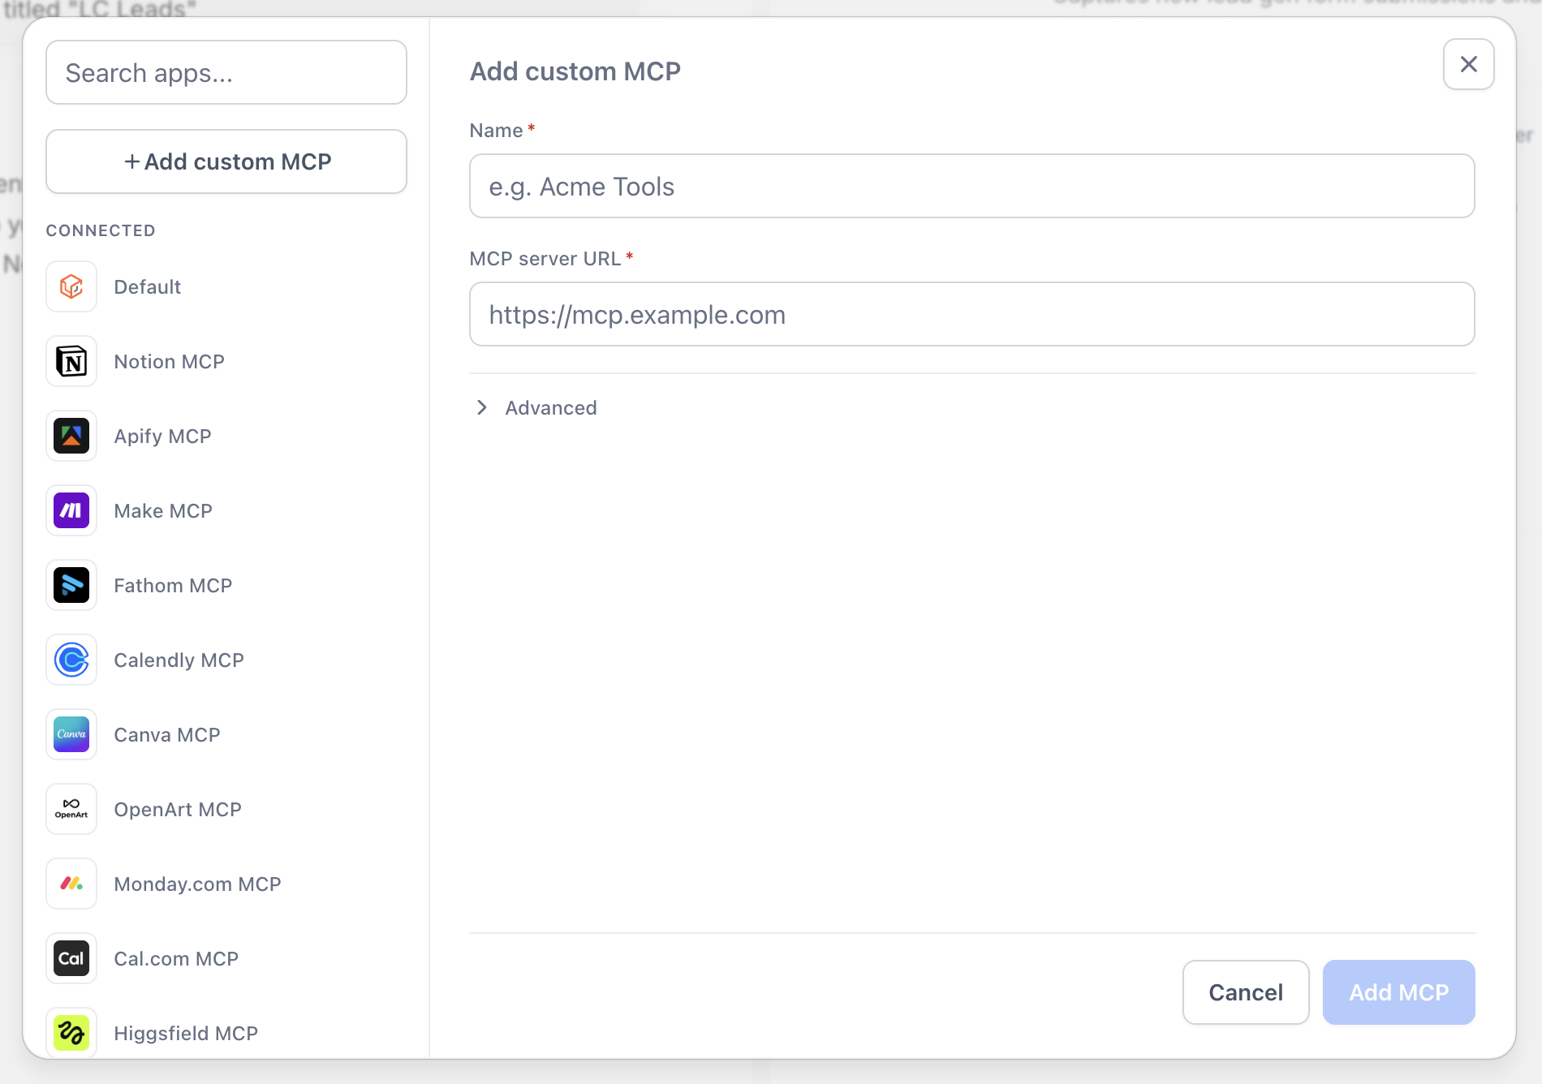
Task: Focus the Search apps field
Action: pyautogui.click(x=226, y=72)
